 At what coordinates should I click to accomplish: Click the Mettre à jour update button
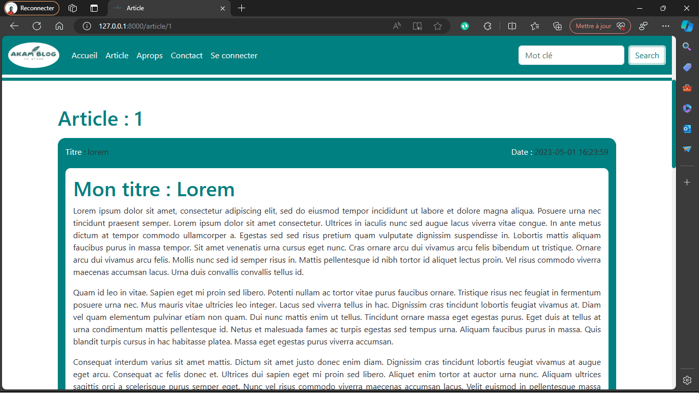pyautogui.click(x=600, y=26)
